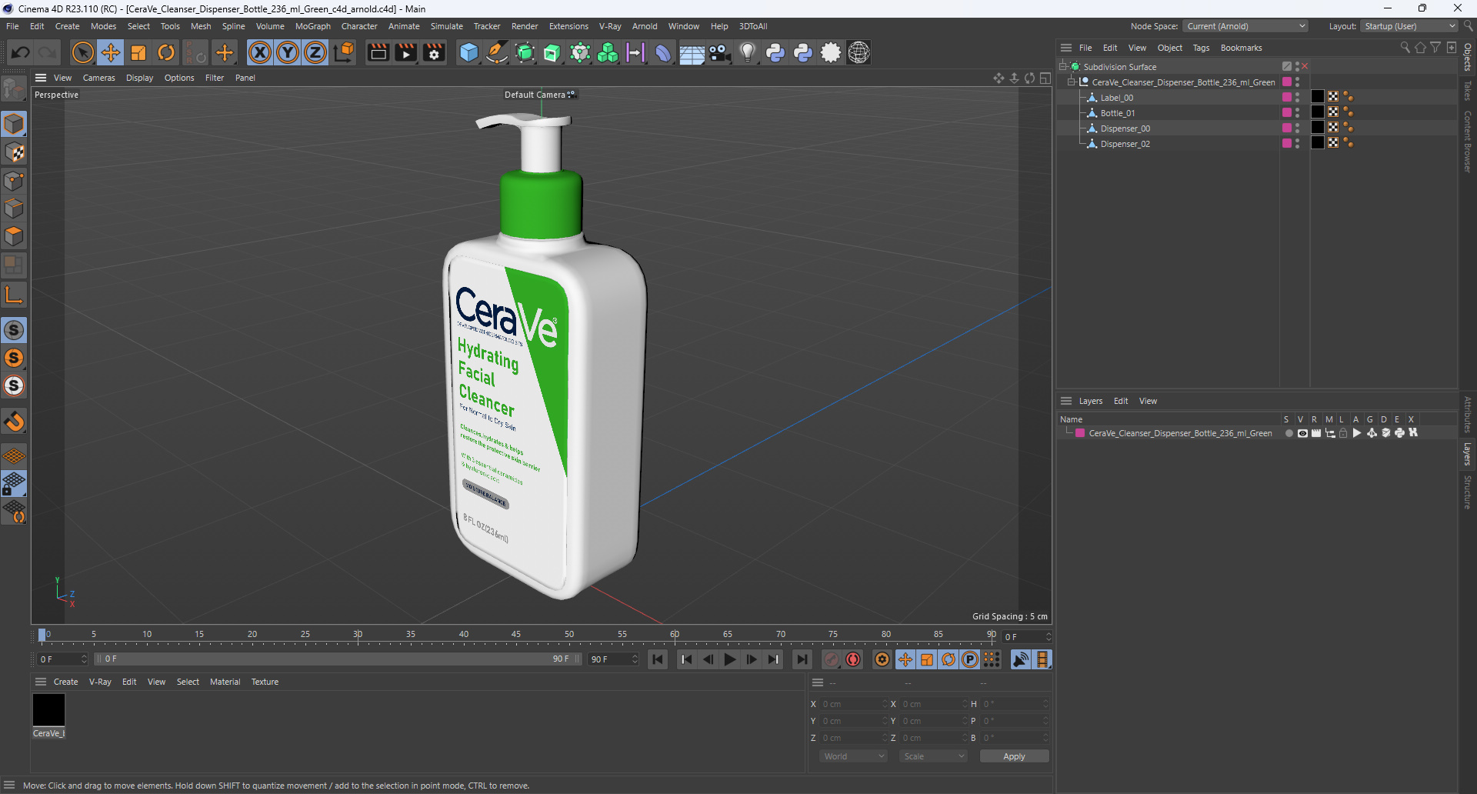Screen dimensions: 1477x794
Task: Toggle Label_00 visibility dots
Action: [x=1297, y=98]
